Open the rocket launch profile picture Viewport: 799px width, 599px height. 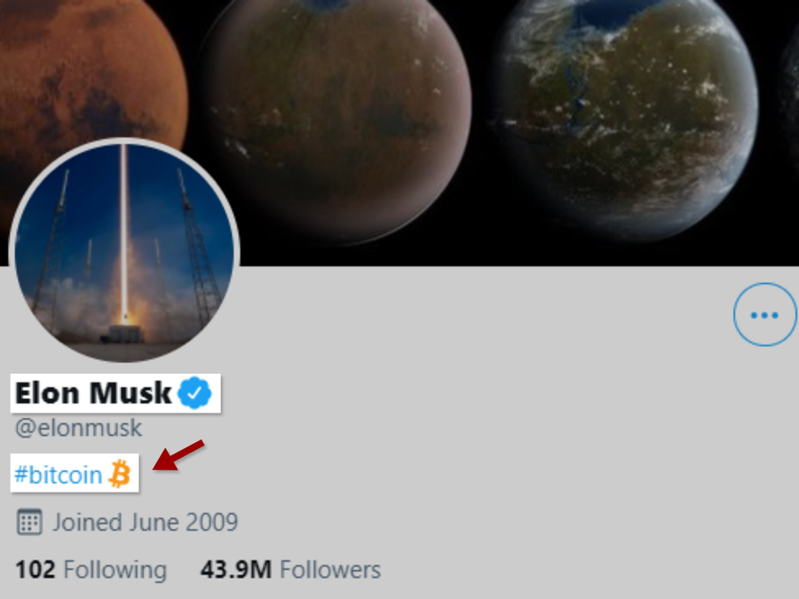click(123, 250)
